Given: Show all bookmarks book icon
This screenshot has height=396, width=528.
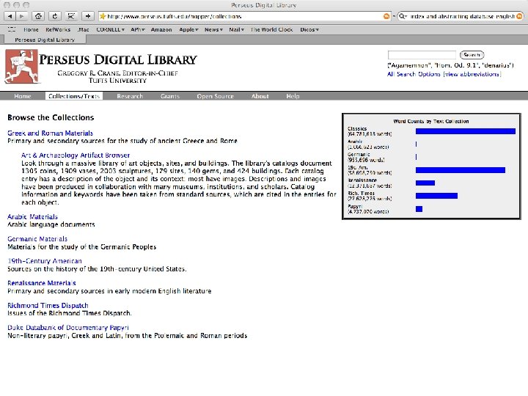Looking at the screenshot, I should point(12,29).
